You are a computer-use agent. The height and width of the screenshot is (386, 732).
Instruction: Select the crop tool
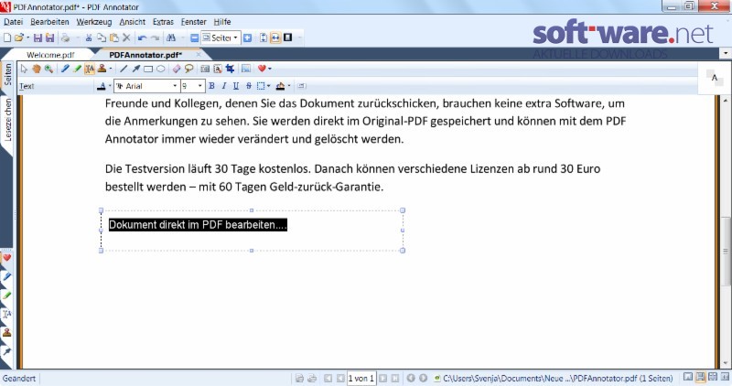[x=230, y=70]
